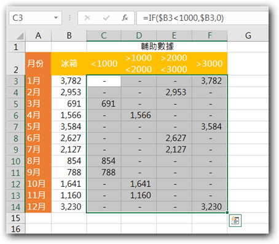Click cell E8 showing 2,627
279x244 pixels.
tap(174, 138)
